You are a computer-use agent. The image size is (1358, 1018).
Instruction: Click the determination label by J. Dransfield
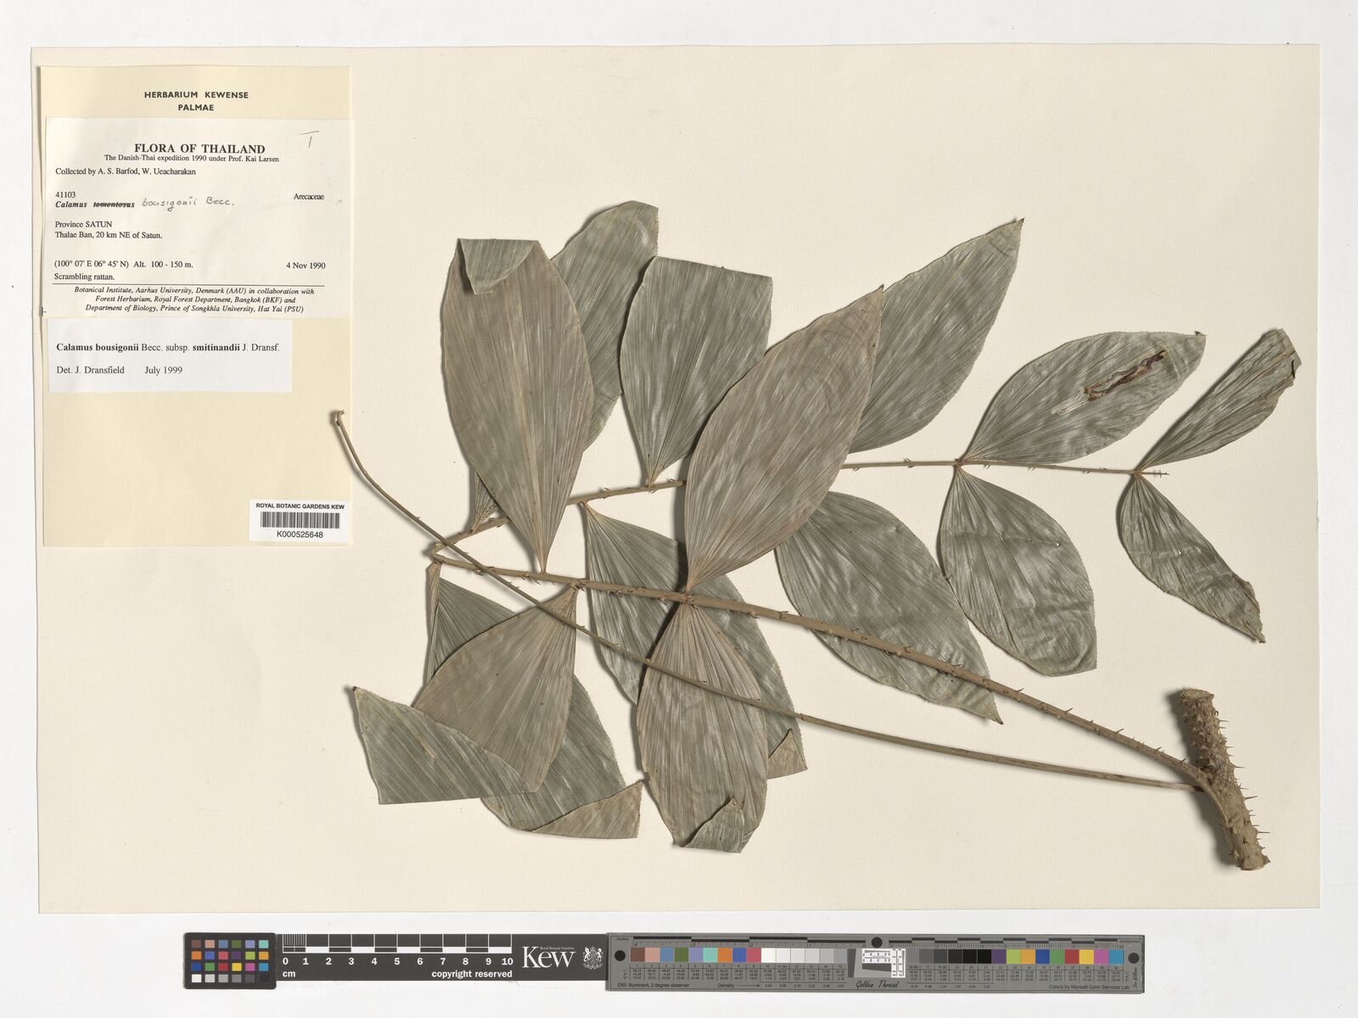pyautogui.click(x=170, y=358)
